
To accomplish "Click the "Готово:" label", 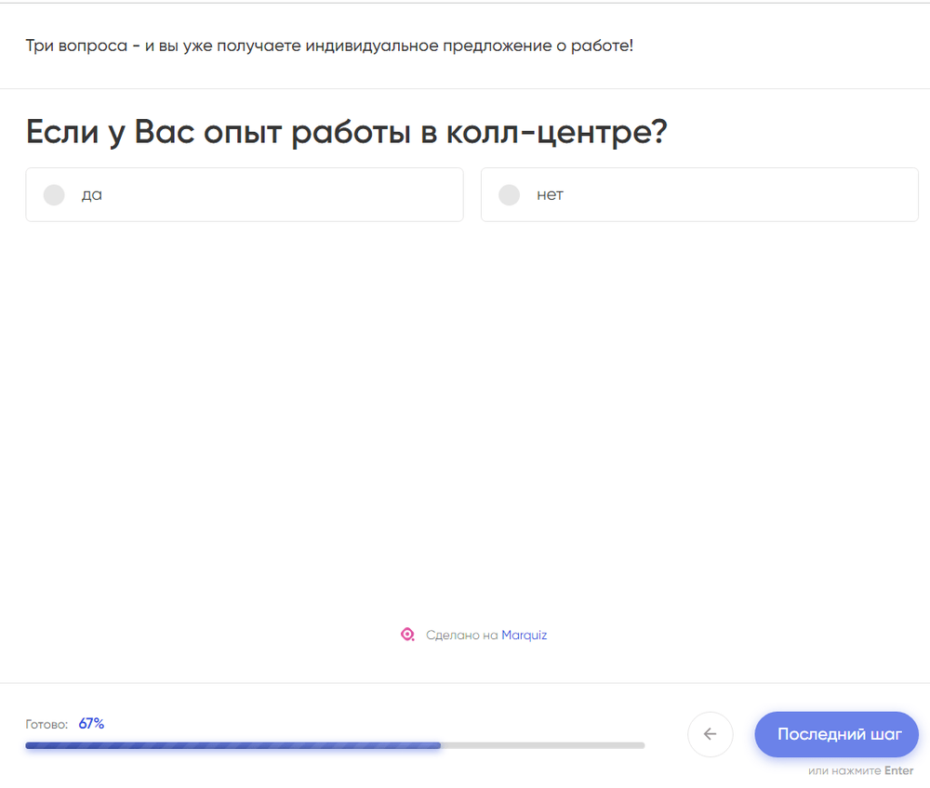I will coord(46,724).
